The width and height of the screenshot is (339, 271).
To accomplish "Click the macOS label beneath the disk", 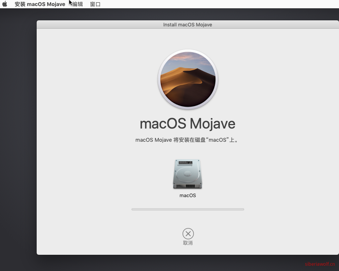I will pyautogui.click(x=188, y=196).
